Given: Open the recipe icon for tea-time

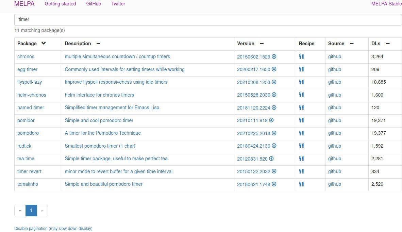Looking at the screenshot, I should tap(301, 159).
